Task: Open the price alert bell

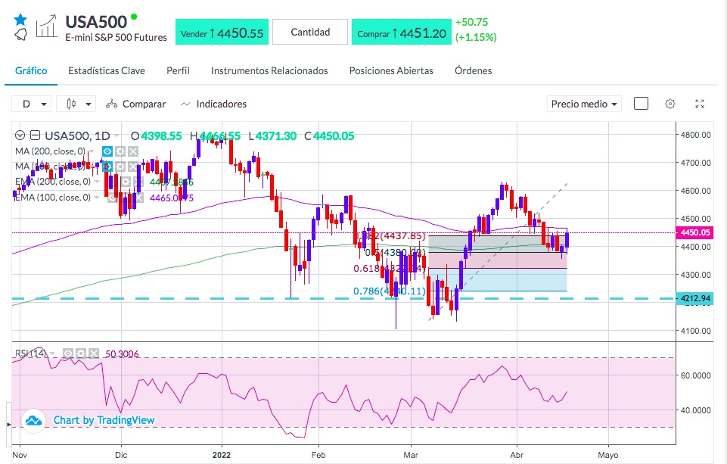Action: click(x=20, y=34)
